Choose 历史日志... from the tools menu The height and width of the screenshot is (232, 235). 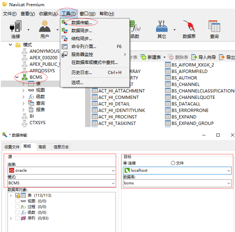click(x=94, y=72)
